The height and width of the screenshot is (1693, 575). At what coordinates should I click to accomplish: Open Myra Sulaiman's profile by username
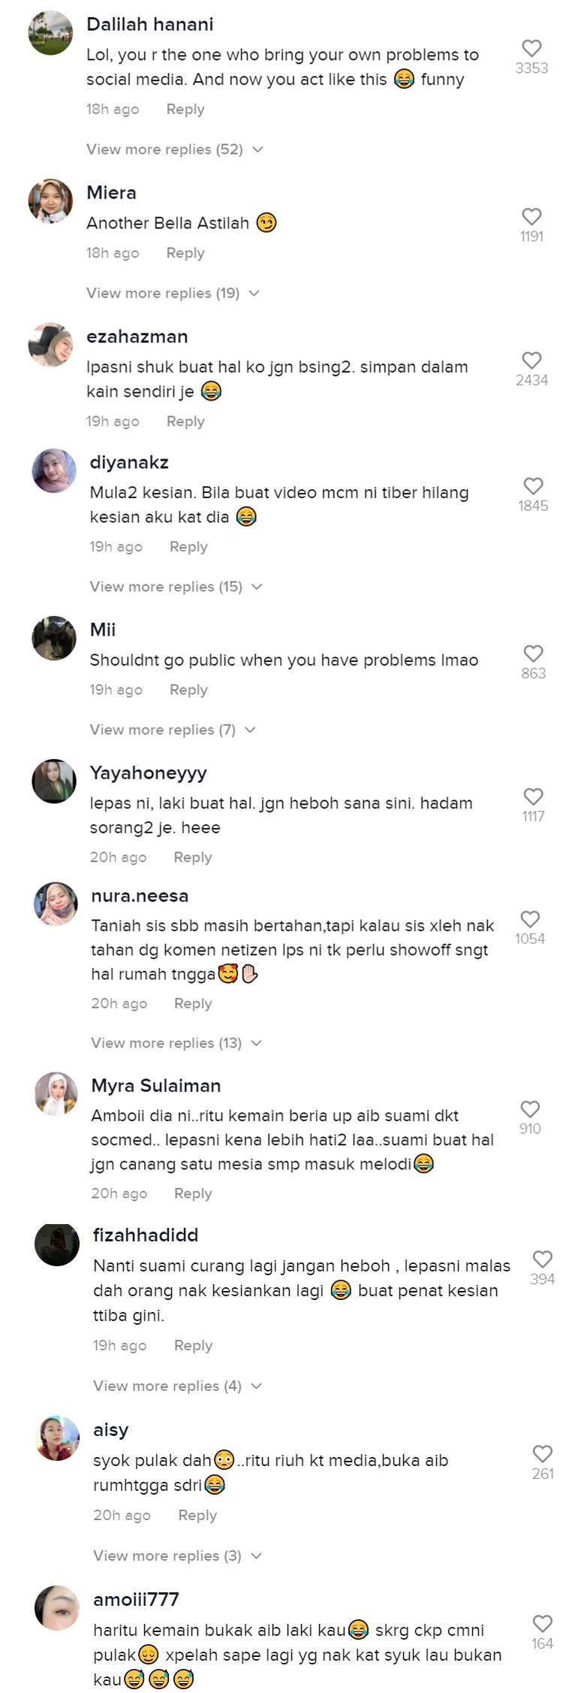tap(155, 1086)
